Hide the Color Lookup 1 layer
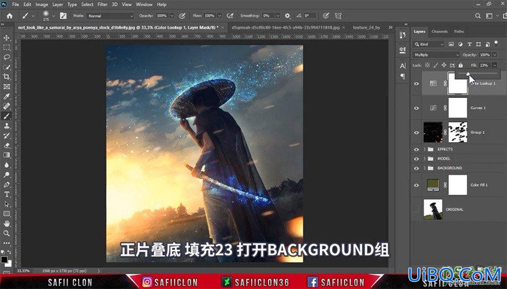Viewport: 507px width, 289px height. (417, 83)
